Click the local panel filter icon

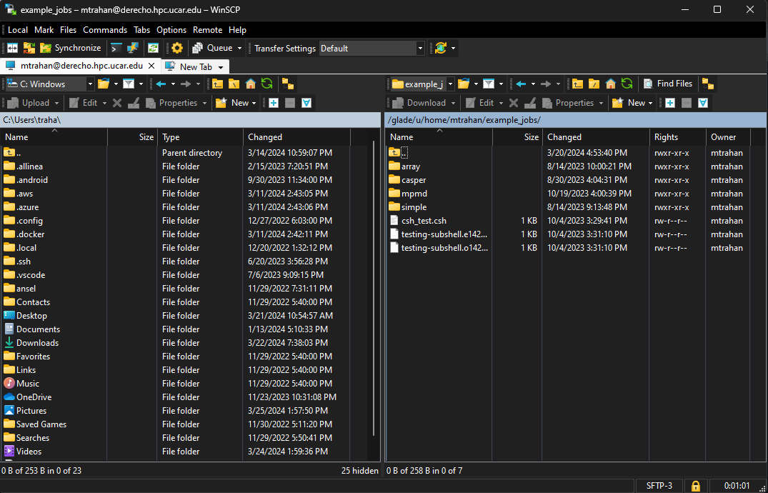pos(128,84)
